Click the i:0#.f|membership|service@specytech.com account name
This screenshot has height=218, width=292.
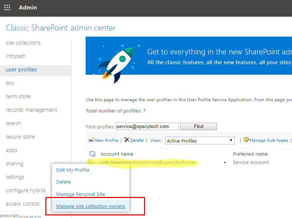148,163
